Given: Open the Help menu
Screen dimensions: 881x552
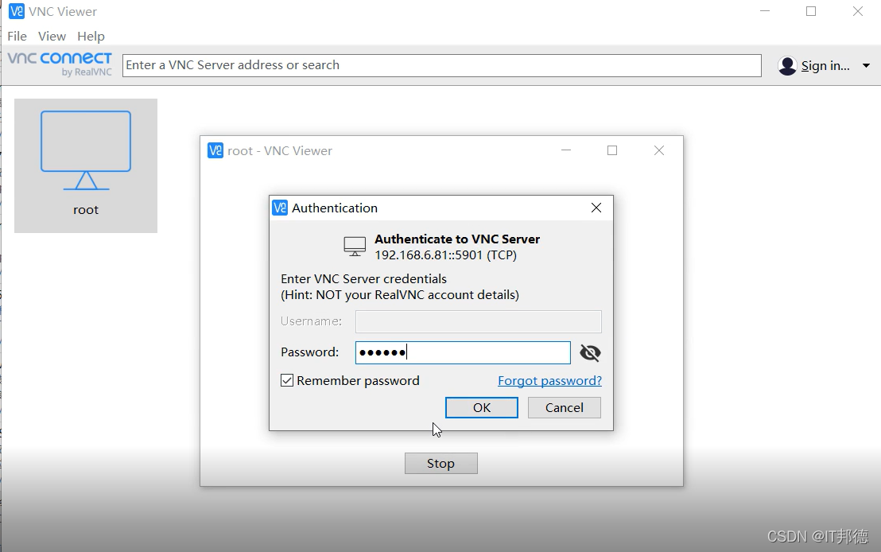Looking at the screenshot, I should [91, 36].
